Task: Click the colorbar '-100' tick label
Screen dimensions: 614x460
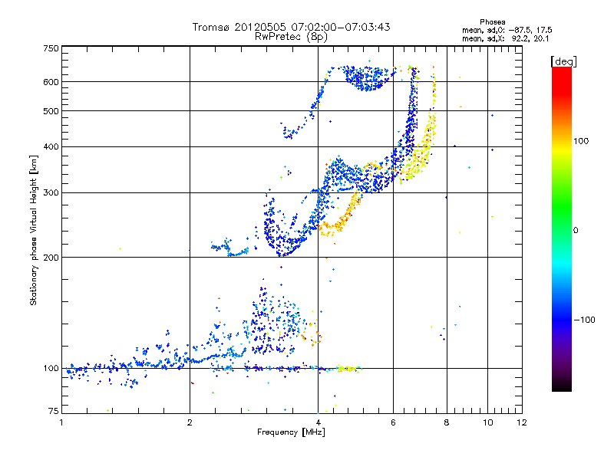Action: tap(584, 320)
